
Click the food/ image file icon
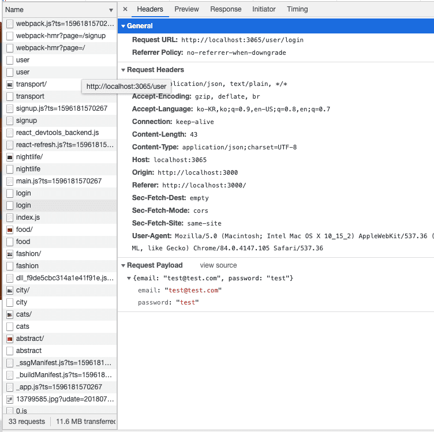tap(10, 230)
